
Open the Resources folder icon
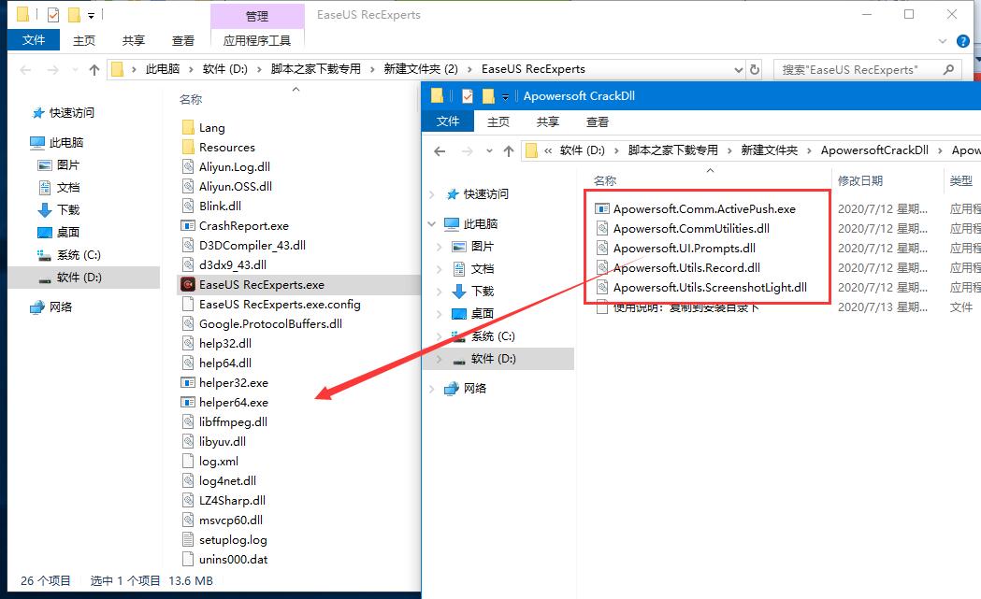[x=188, y=147]
